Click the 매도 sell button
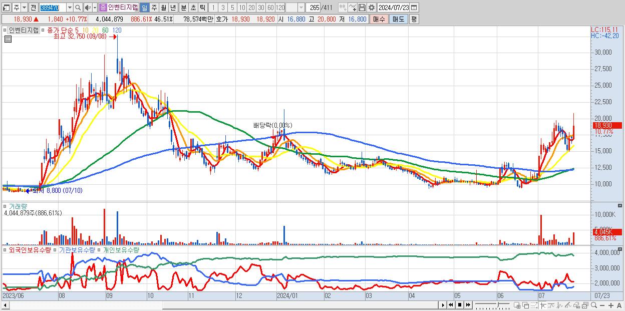The height and width of the screenshot is (311, 625). coord(398,19)
